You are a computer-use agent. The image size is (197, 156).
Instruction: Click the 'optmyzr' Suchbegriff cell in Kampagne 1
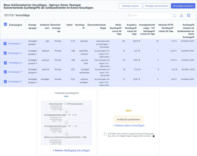click(x=84, y=41)
